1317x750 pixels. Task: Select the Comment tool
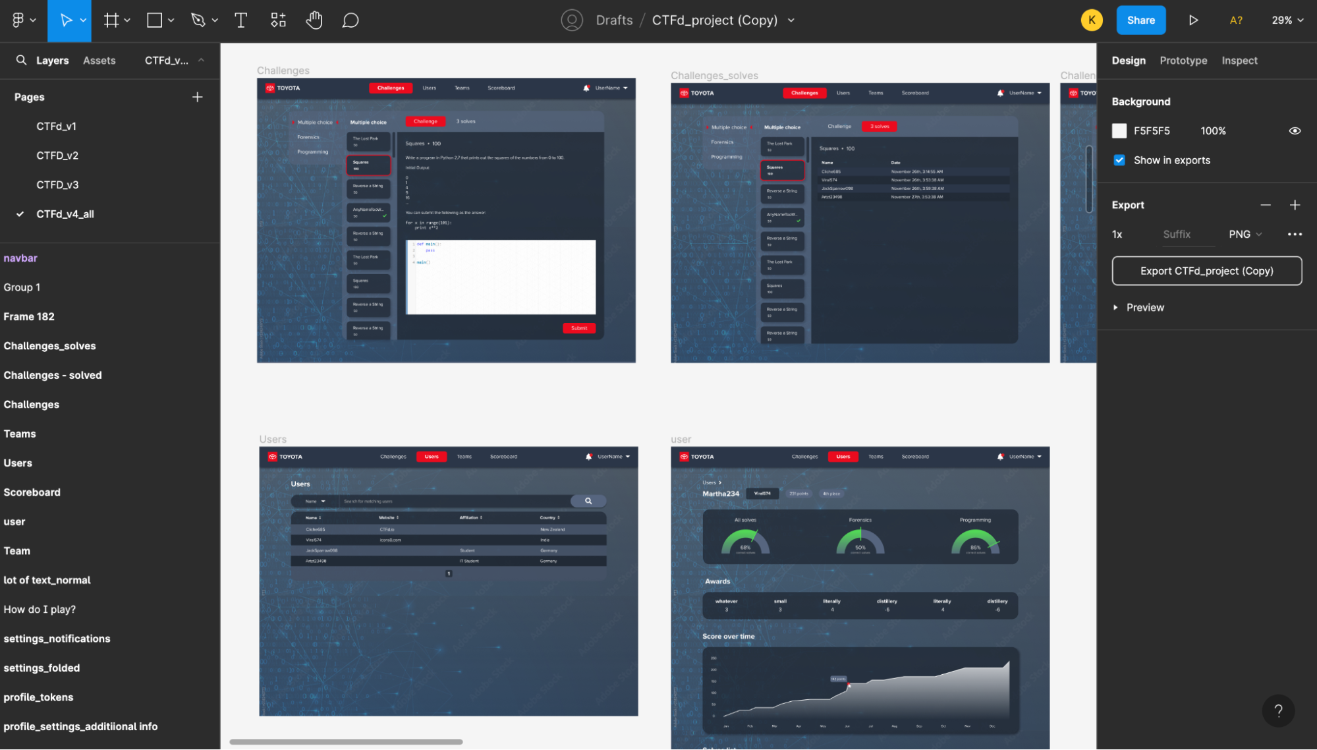pos(350,20)
